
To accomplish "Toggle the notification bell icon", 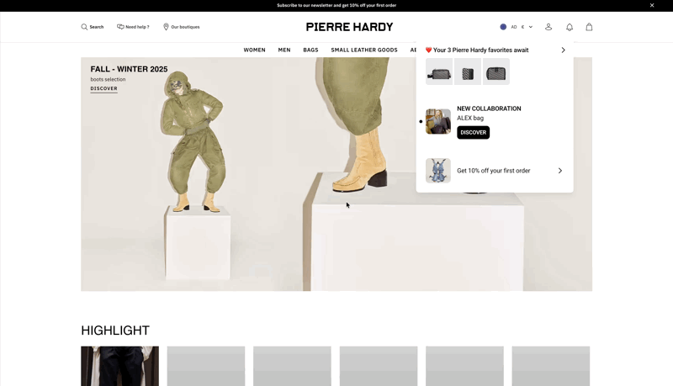I will tap(570, 27).
